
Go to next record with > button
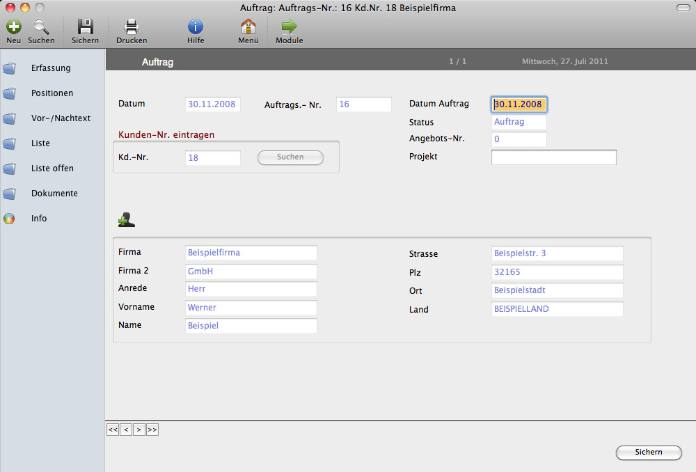(139, 430)
